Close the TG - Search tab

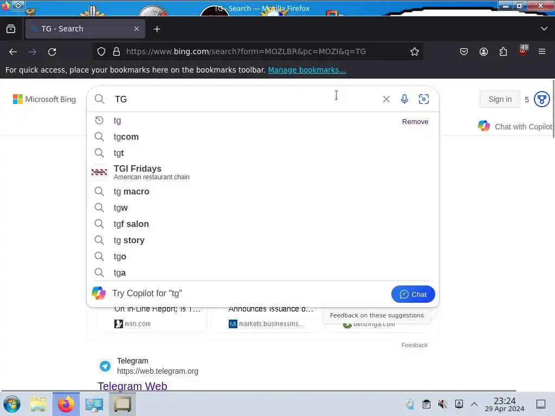137,29
